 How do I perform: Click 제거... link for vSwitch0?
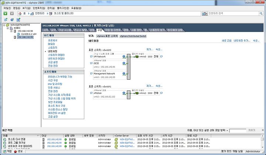tap(150, 49)
